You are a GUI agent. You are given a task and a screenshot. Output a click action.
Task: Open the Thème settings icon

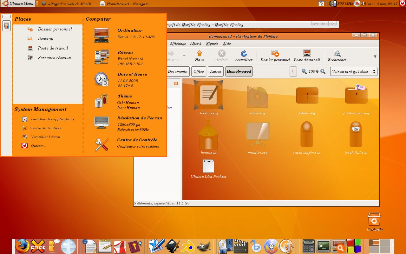click(101, 101)
